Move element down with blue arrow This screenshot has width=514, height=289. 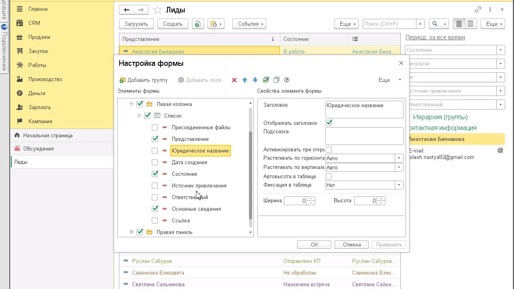pos(255,80)
